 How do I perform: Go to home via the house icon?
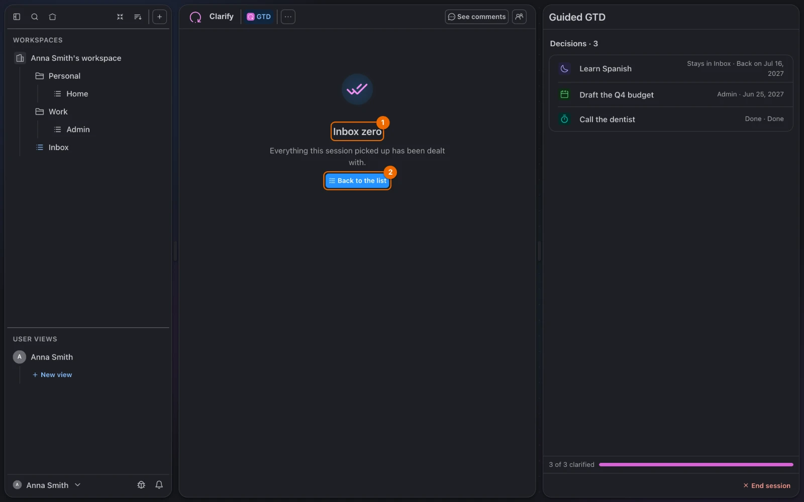pos(52,17)
